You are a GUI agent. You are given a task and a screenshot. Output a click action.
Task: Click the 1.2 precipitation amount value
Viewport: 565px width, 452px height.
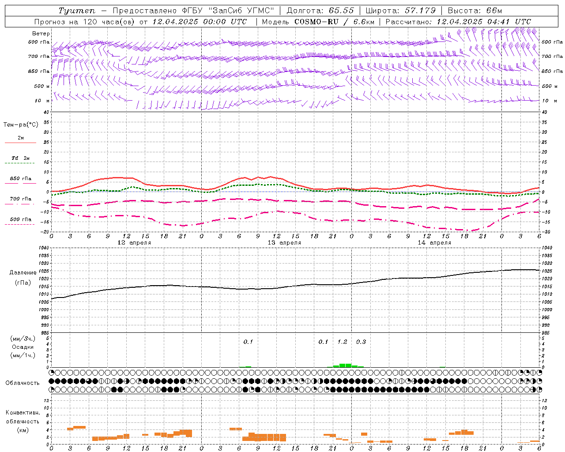[342, 342]
